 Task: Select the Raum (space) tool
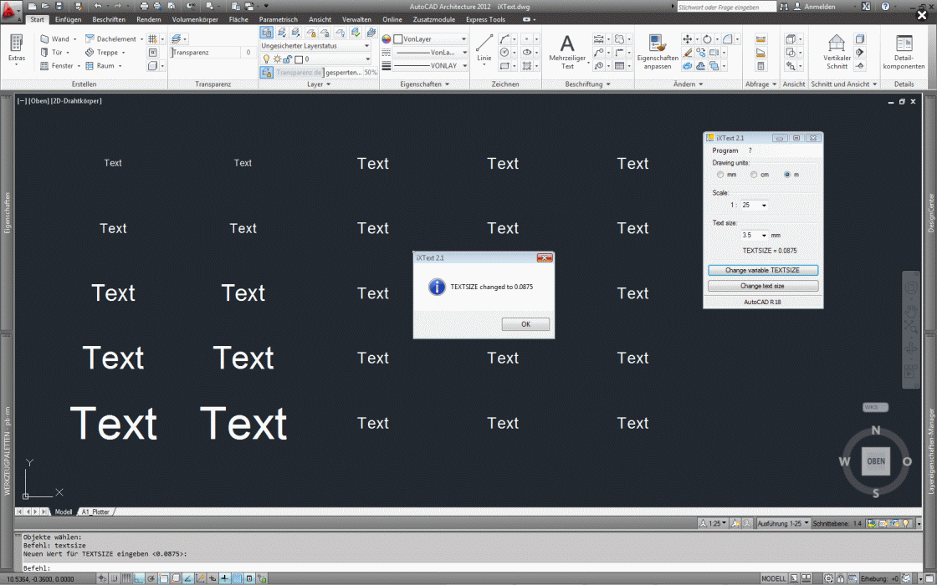click(104, 66)
